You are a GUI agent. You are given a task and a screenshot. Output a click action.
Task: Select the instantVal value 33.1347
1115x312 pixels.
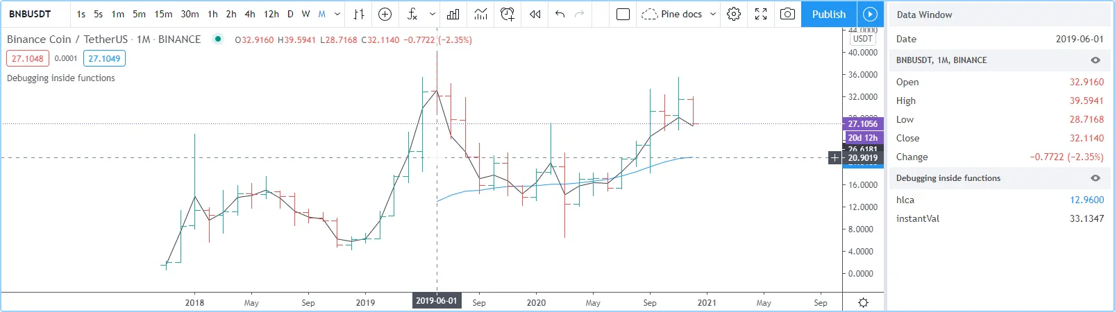1087,218
